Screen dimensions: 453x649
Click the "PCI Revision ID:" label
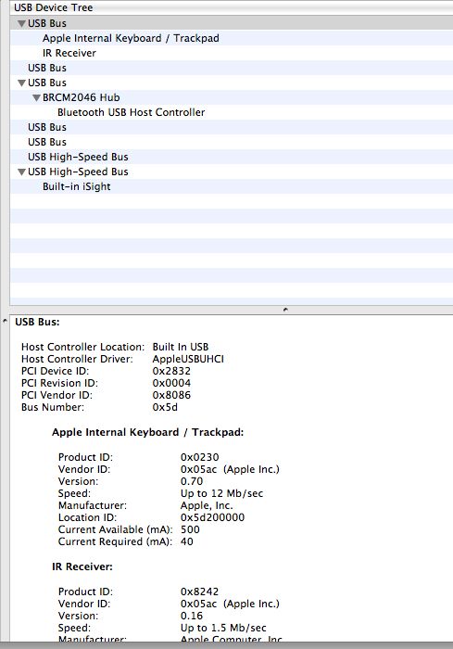(59, 383)
